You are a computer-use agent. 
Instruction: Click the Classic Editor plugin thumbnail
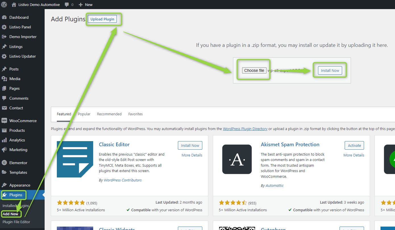[75, 159]
